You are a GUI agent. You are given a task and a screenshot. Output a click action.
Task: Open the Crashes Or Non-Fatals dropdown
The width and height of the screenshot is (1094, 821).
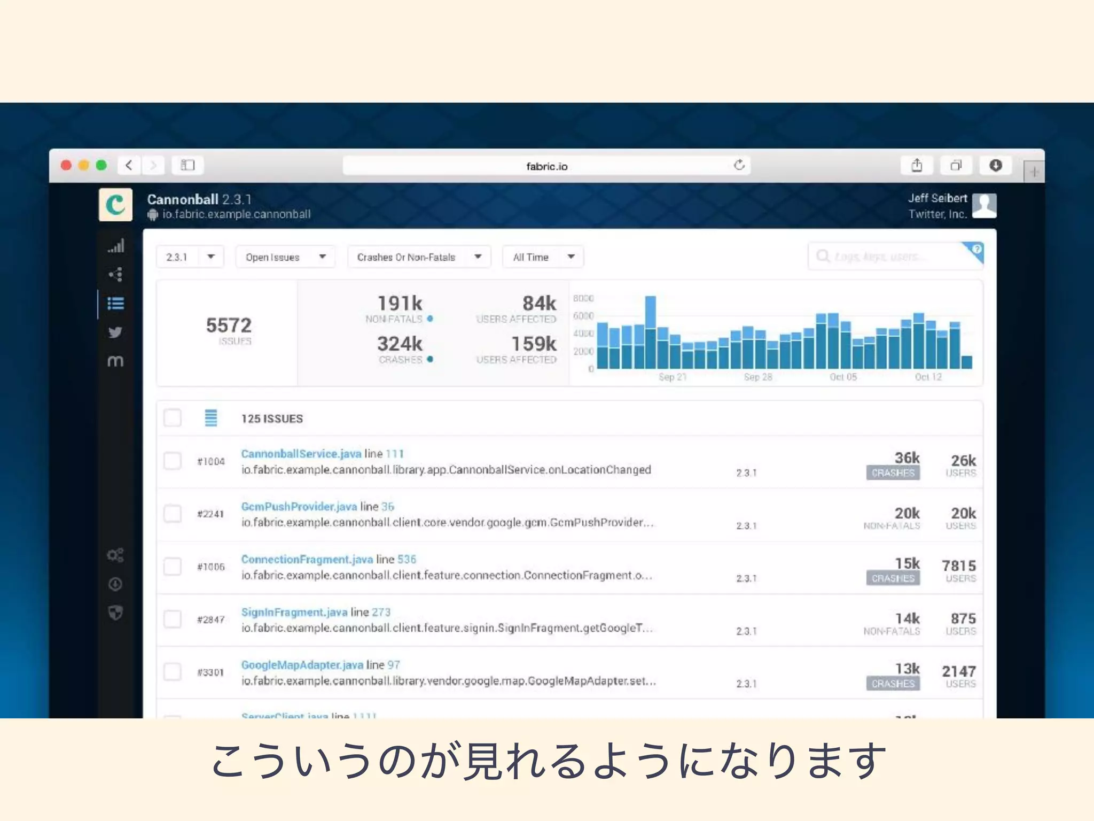coord(419,257)
